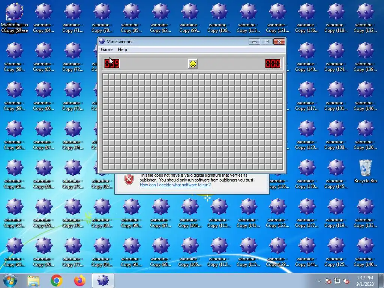Click the mine counter display
Image resolution: width=384 pixels, height=288 pixels.
112,64
